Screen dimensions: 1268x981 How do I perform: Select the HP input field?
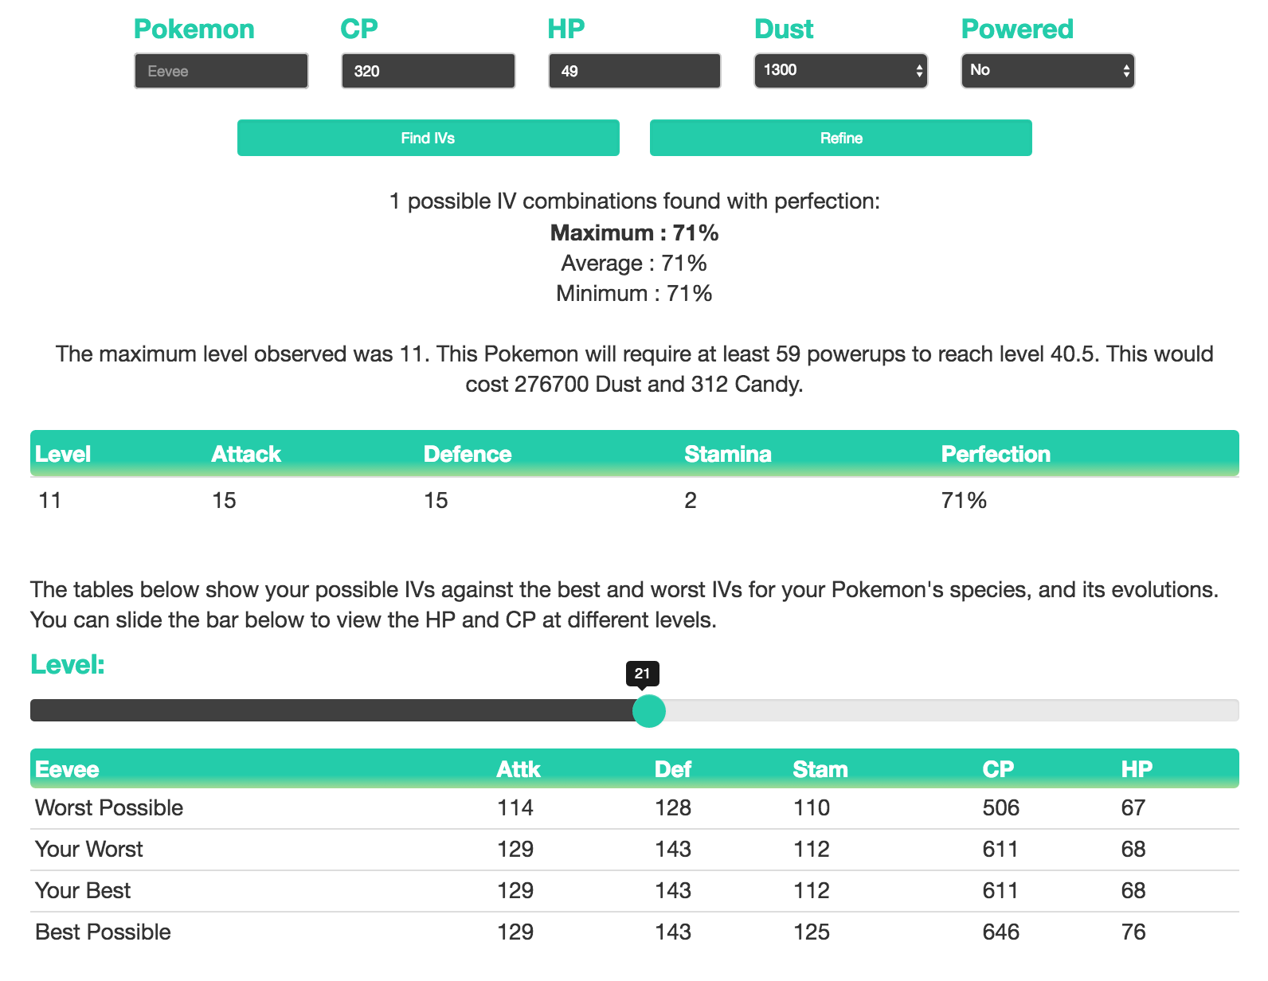(634, 71)
